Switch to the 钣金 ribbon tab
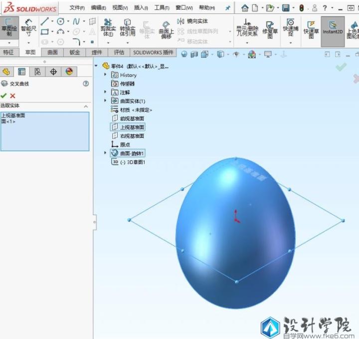The image size is (359, 339). pyautogui.click(x=75, y=52)
